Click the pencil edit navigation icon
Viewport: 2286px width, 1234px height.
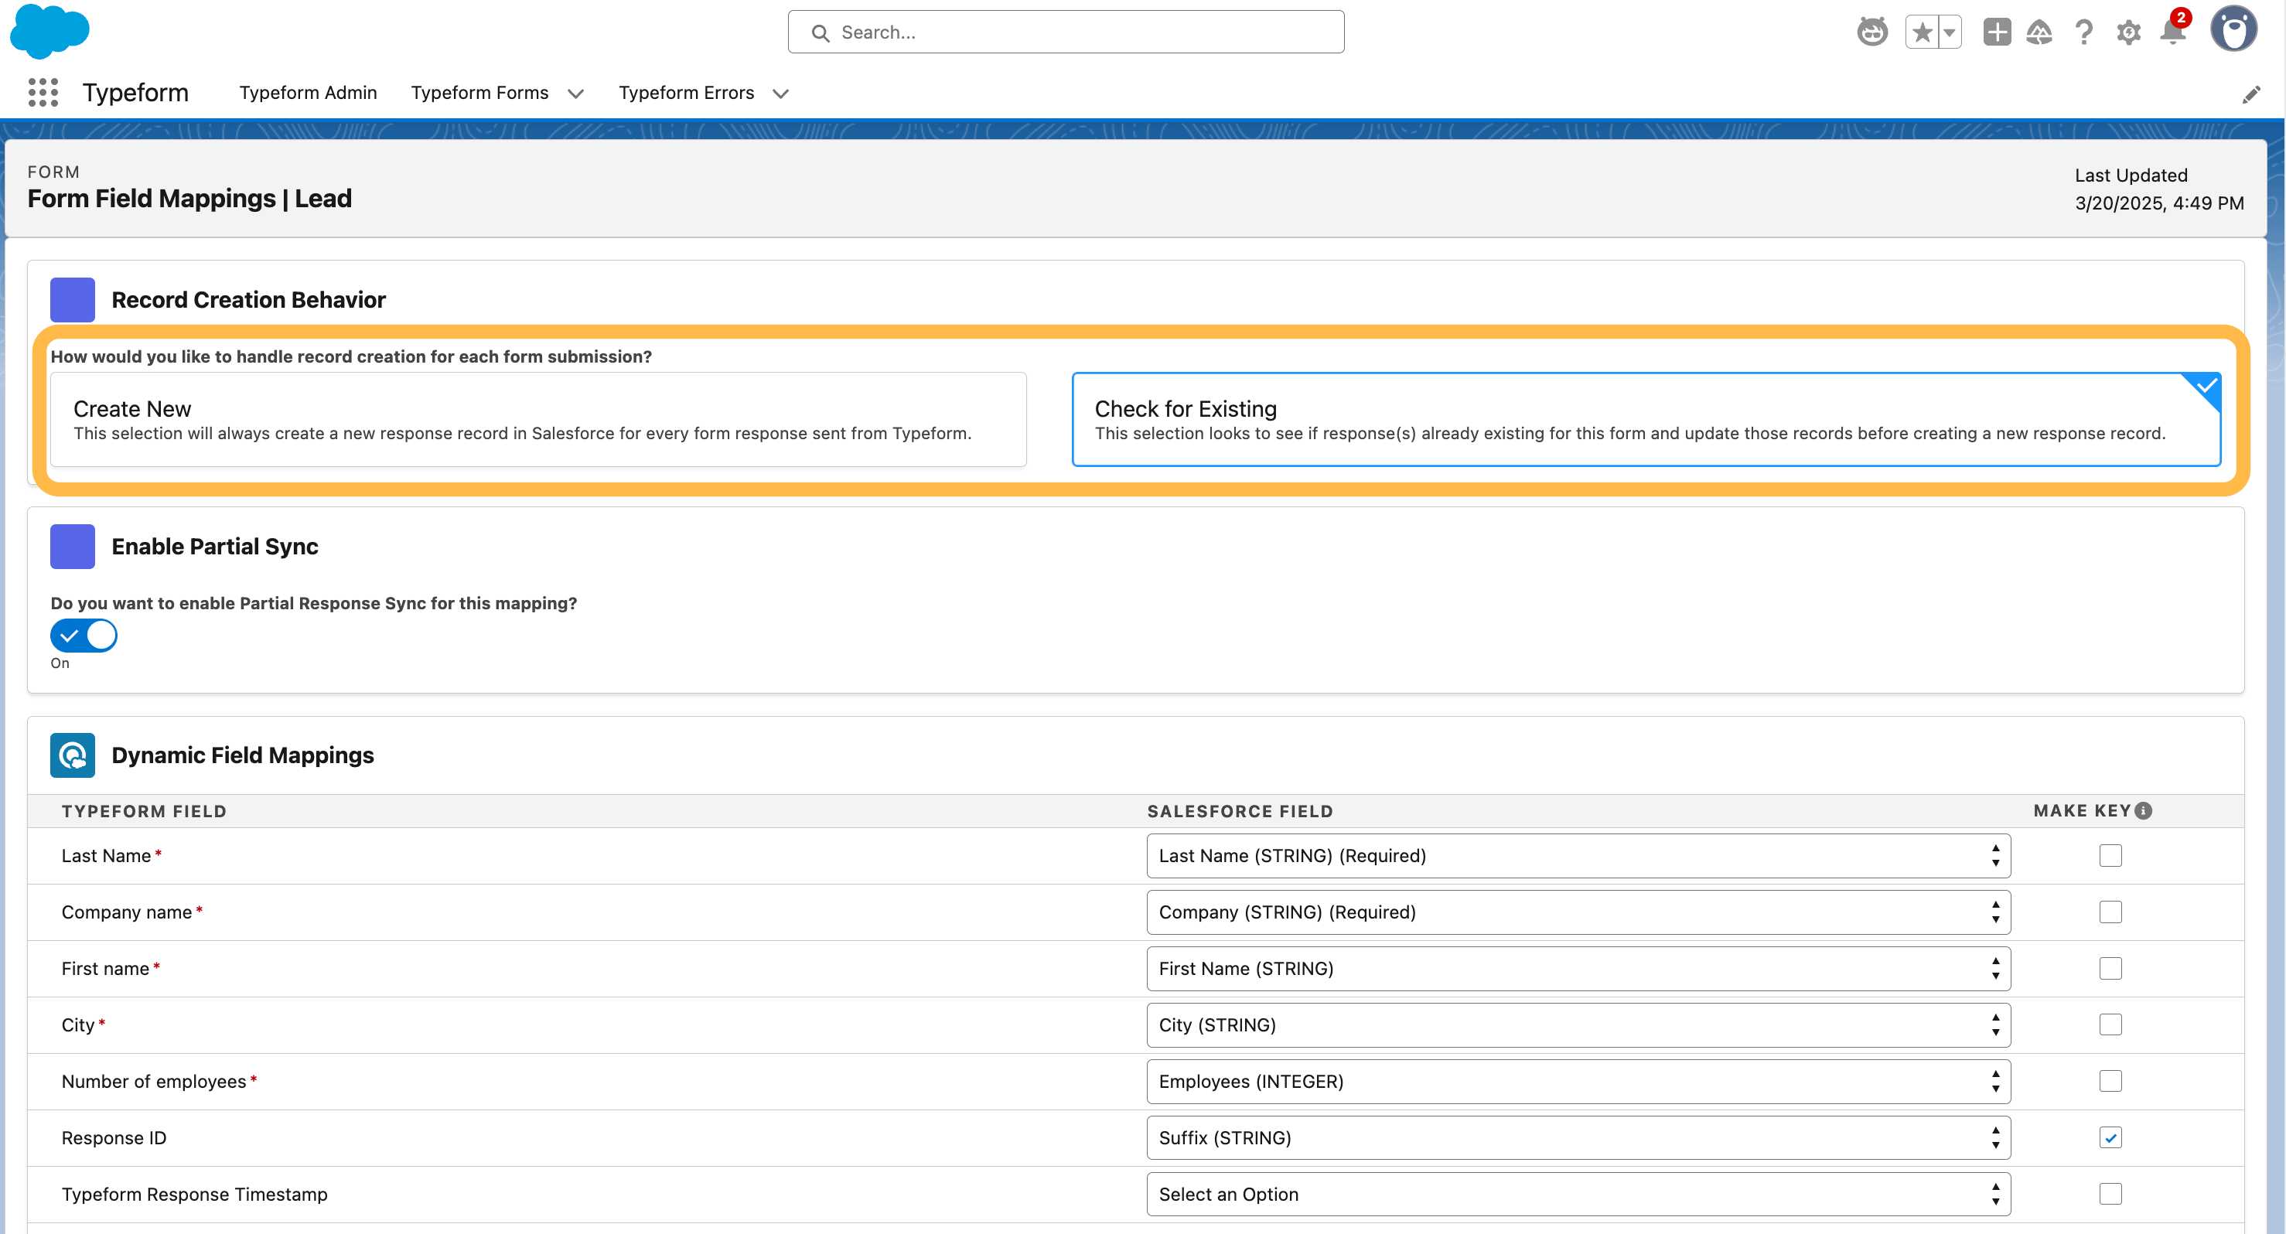(x=2251, y=94)
